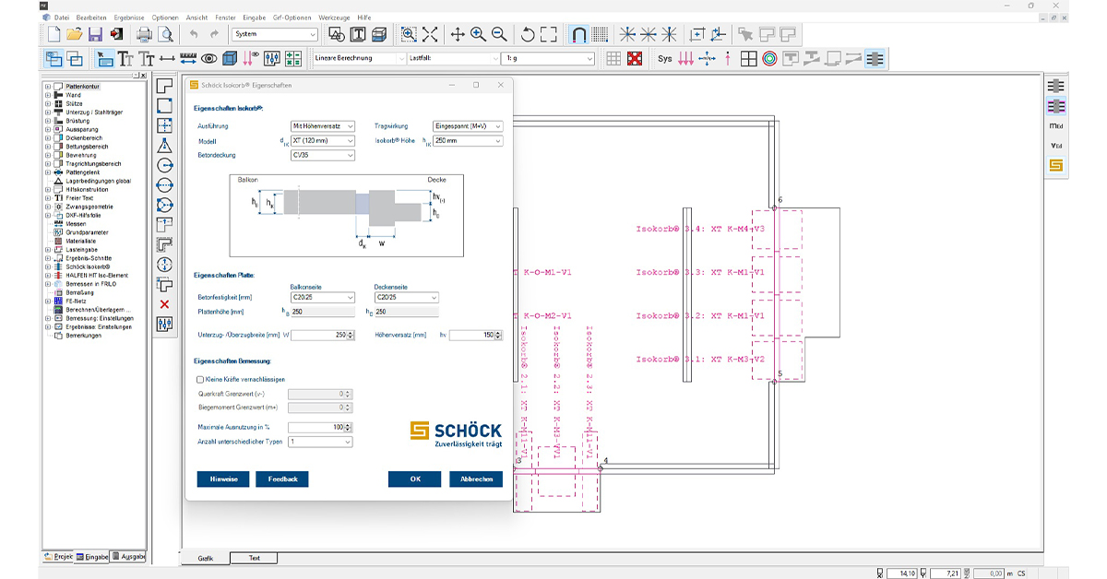Click the zoom window icon
The width and height of the screenshot is (1107, 579).
pyautogui.click(x=409, y=35)
